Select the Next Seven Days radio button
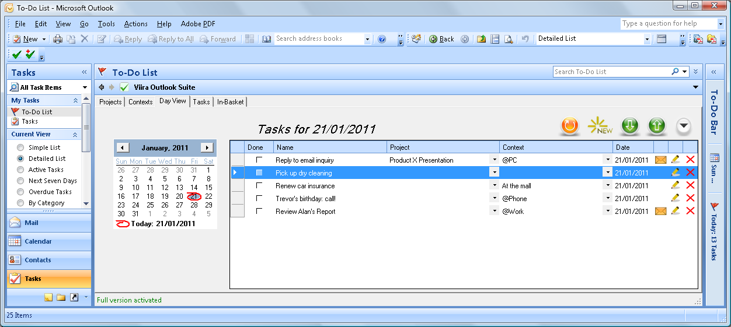The height and width of the screenshot is (327, 731). [x=20, y=181]
